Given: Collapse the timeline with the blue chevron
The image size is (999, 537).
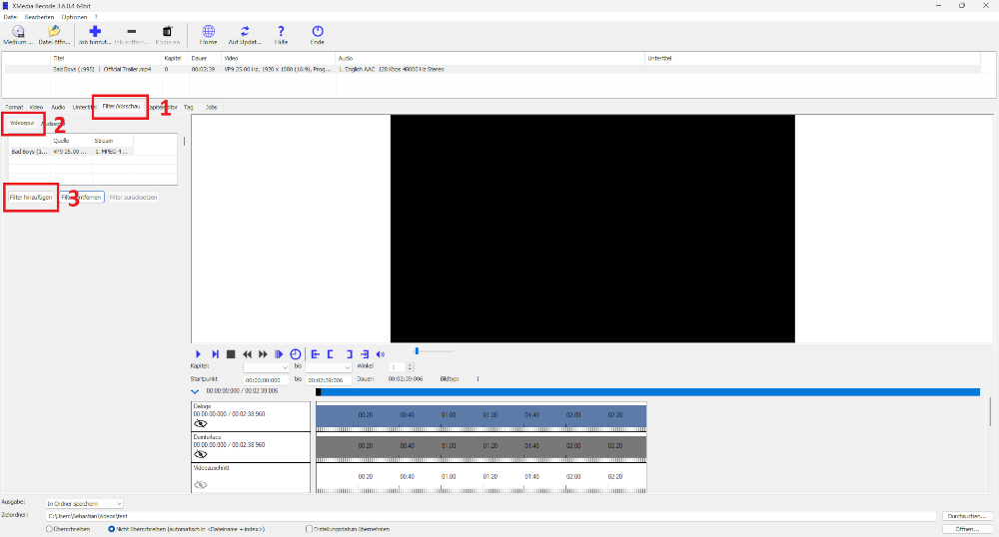Looking at the screenshot, I should (195, 392).
